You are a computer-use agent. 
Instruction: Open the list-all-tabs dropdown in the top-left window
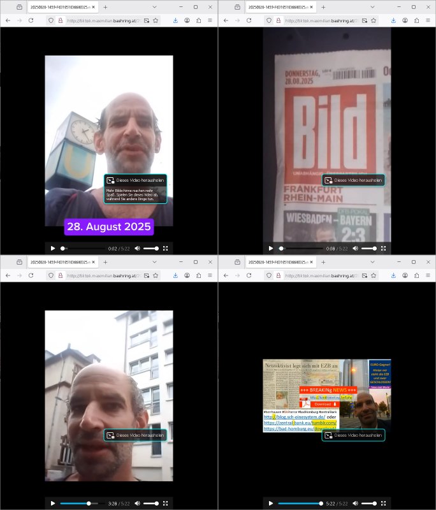click(154, 7)
